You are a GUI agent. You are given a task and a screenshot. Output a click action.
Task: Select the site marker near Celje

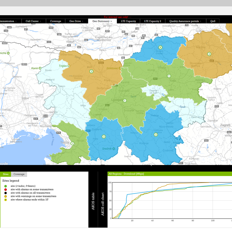pyautogui.click(x=169, y=76)
